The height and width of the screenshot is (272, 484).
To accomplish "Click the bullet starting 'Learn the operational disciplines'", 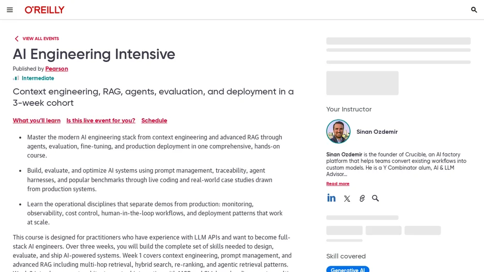I will [x=155, y=213].
